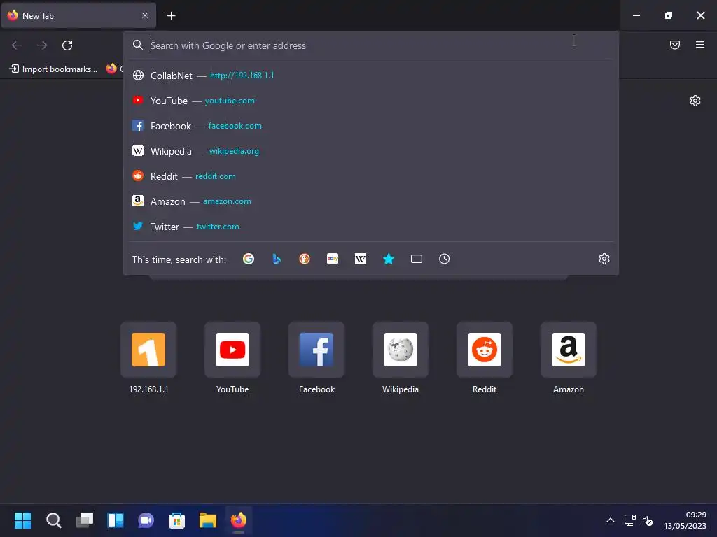Search history using the clock icon
717x537 pixels.
coord(444,259)
